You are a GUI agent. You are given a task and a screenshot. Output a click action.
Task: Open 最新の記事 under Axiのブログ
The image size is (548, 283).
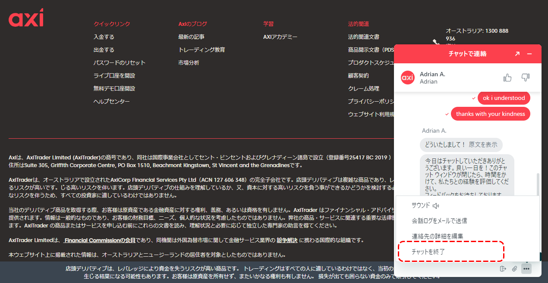click(x=192, y=37)
